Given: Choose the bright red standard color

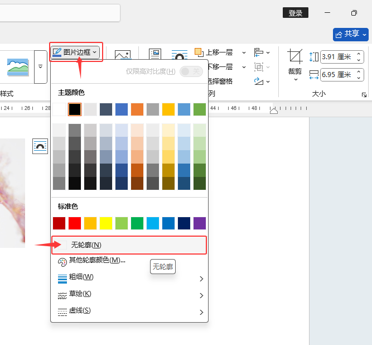Looking at the screenshot, I should pos(75,223).
